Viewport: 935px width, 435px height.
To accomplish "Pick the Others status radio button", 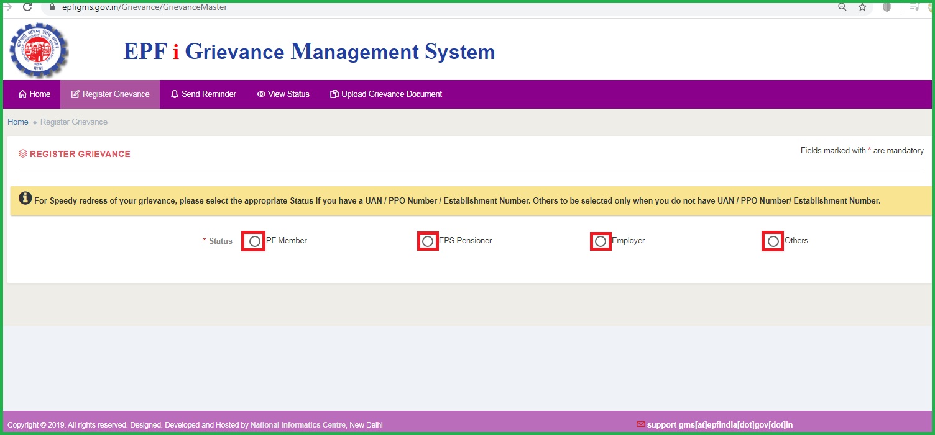I will point(773,241).
